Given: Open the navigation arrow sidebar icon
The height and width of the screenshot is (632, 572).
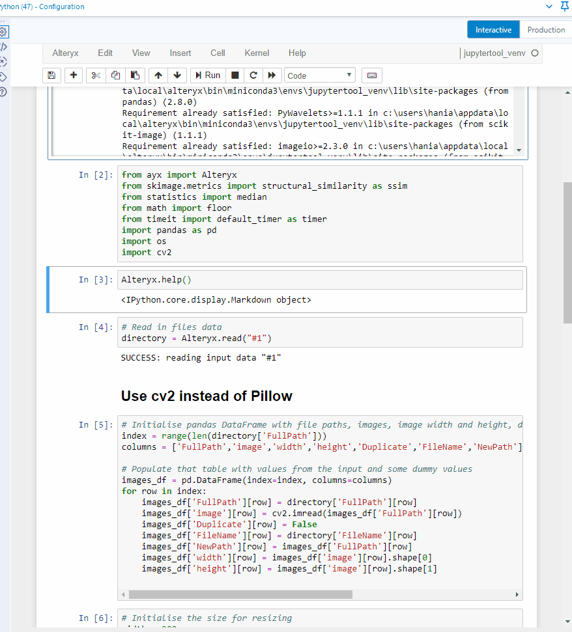Looking at the screenshot, I should click(x=3, y=62).
